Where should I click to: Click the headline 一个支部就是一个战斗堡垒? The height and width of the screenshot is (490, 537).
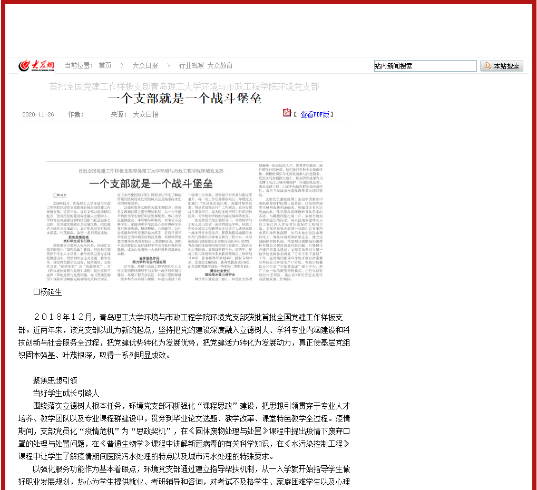click(184, 99)
